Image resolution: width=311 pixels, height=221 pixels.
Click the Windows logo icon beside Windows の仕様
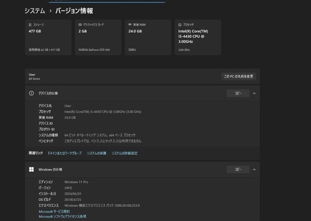[32, 169]
